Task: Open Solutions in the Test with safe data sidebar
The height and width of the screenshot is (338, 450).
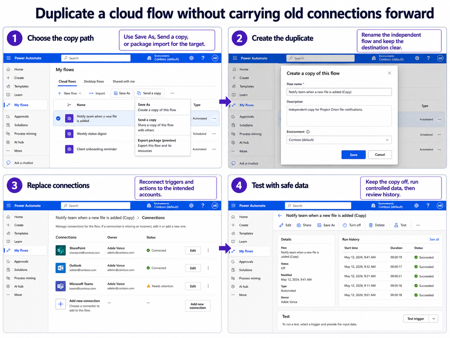Action: pyautogui.click(x=242, y=270)
